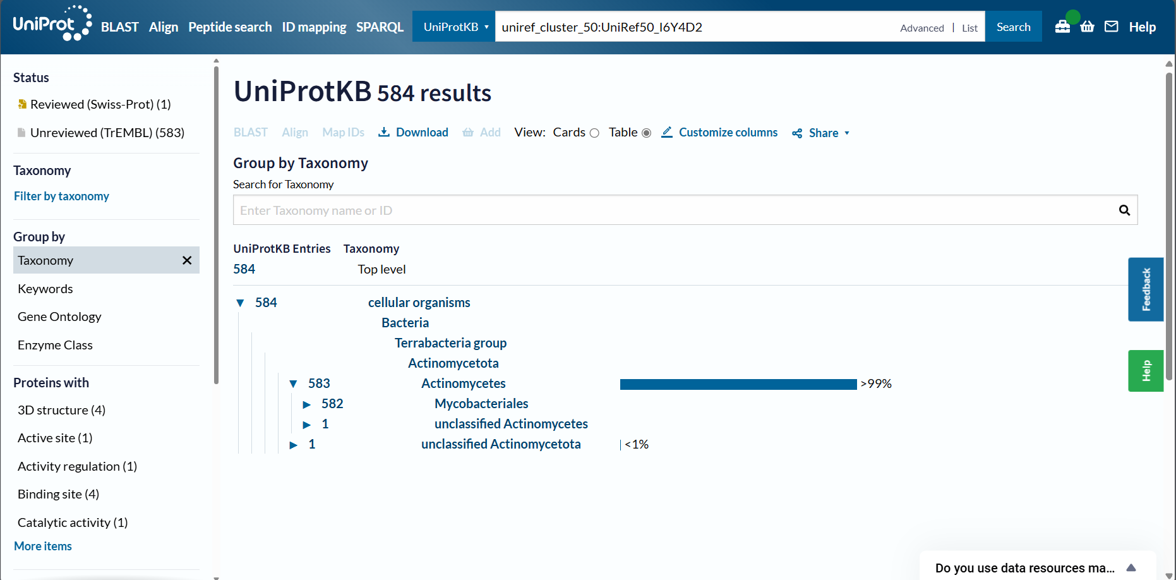
Task: Click the Search button
Action: pyautogui.click(x=1013, y=27)
